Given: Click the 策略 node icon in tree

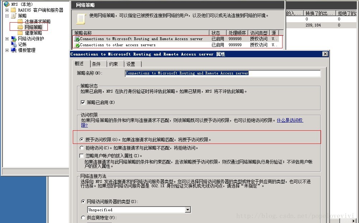Looking at the screenshot, I should point(14,16).
